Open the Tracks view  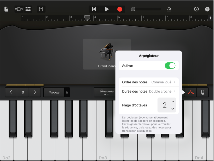(28, 9)
